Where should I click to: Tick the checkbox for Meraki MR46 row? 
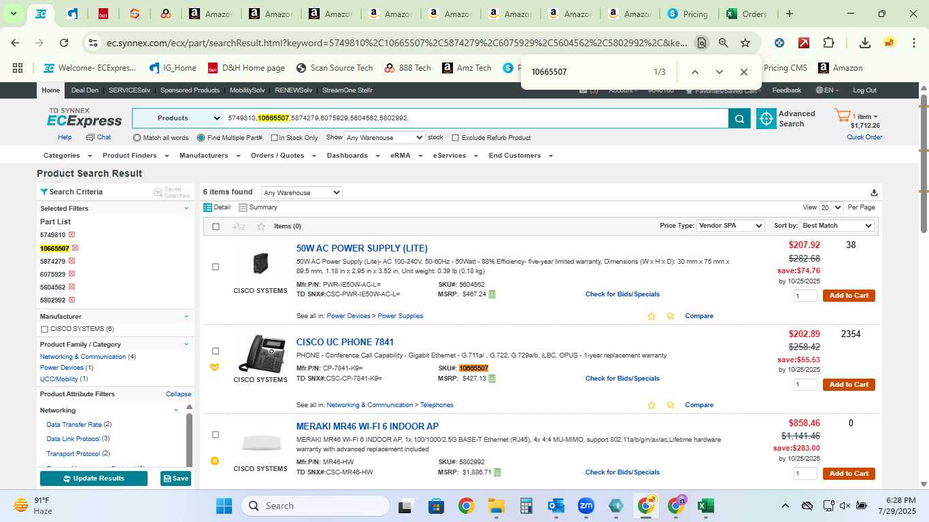(216, 435)
